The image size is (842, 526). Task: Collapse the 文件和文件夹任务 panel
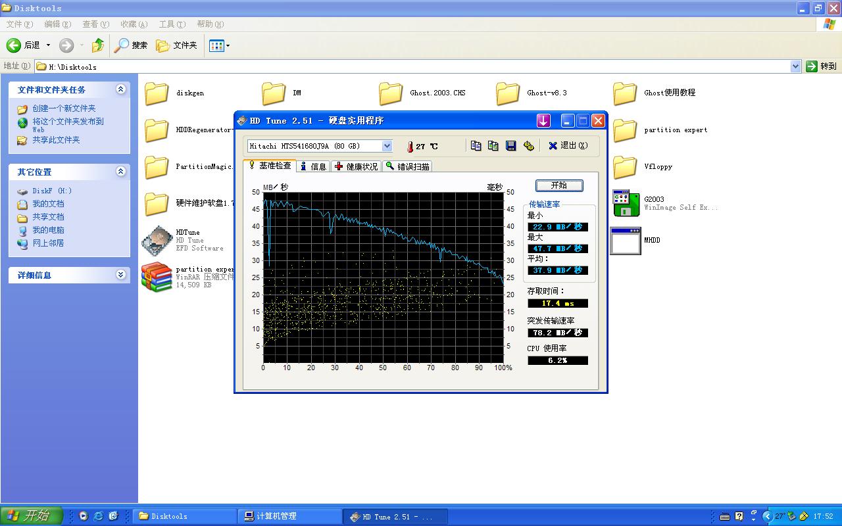120,89
